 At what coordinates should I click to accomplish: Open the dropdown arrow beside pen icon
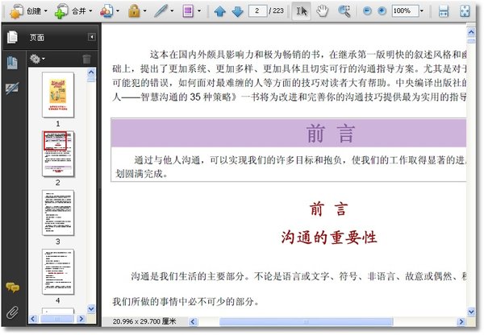[x=172, y=11]
